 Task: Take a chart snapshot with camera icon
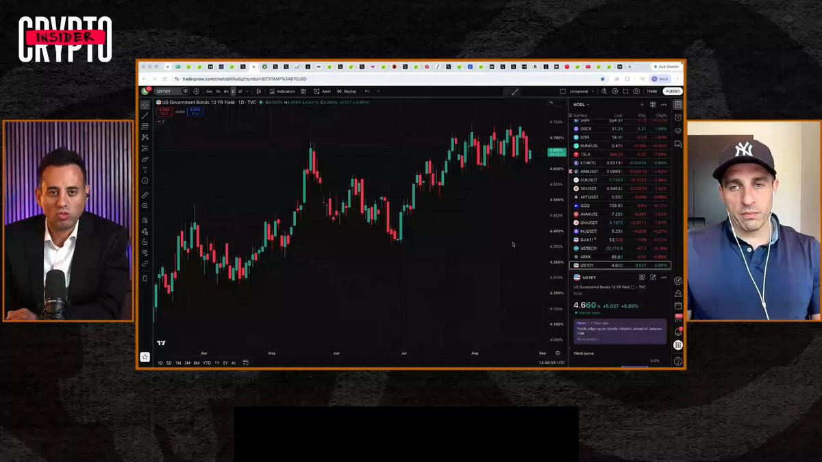click(x=636, y=91)
